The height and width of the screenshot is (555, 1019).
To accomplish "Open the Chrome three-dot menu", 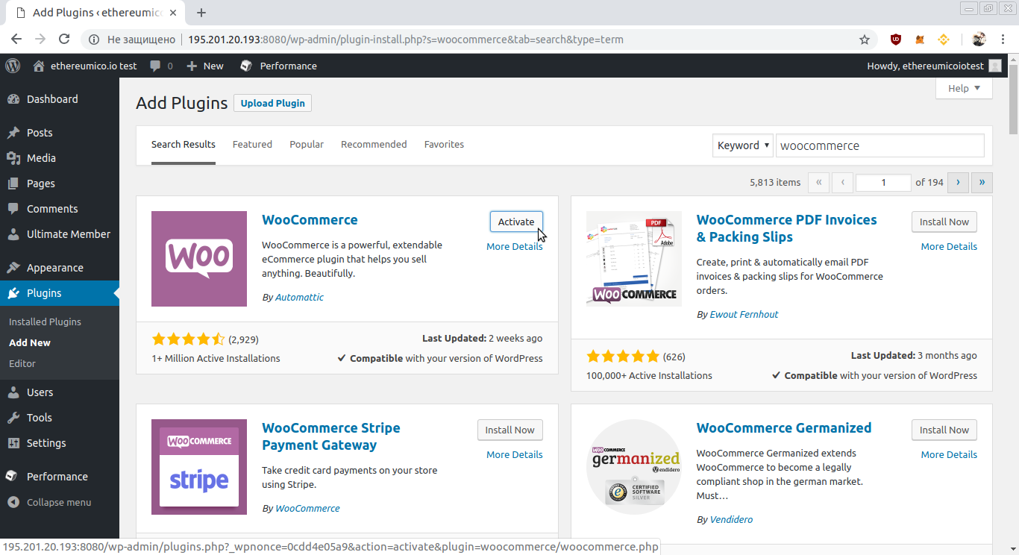I will coord(1004,40).
